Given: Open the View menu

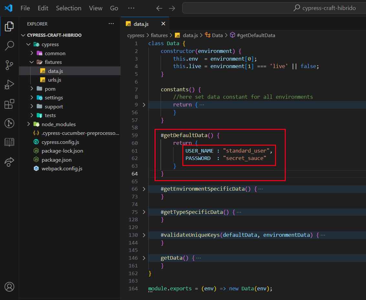Looking at the screenshot, I should point(96,8).
